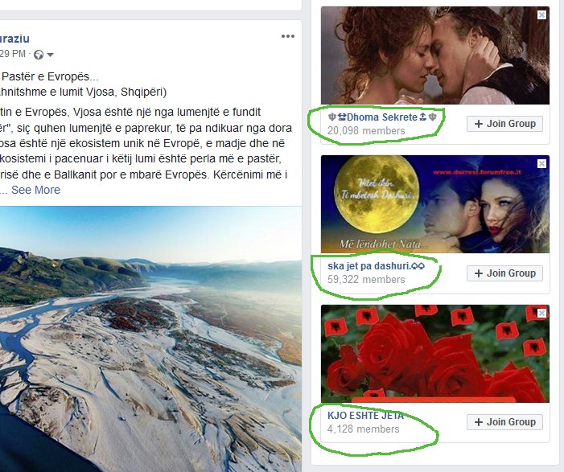The width and height of the screenshot is (564, 472).
Task: Open the red roses group cover image
Action: 435,354
